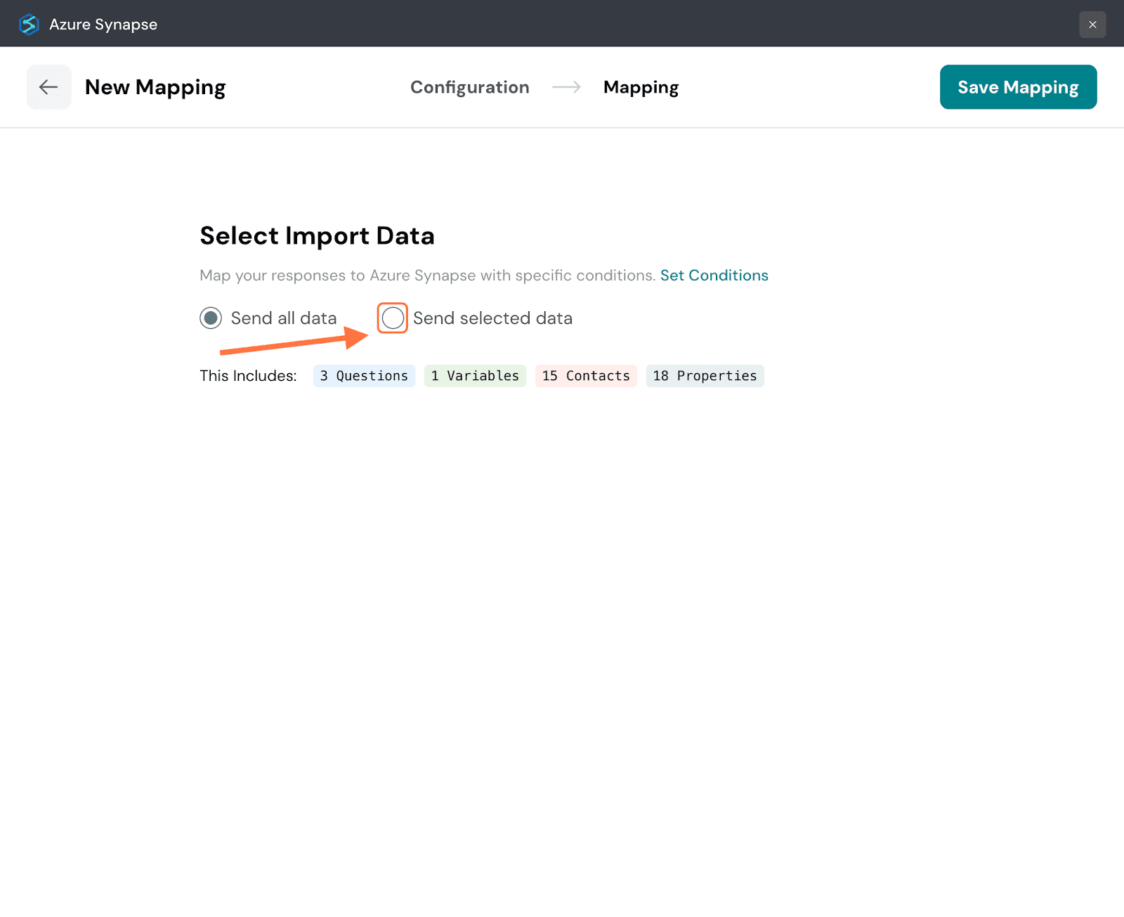
Task: Open the Configuration step
Action: (x=469, y=87)
